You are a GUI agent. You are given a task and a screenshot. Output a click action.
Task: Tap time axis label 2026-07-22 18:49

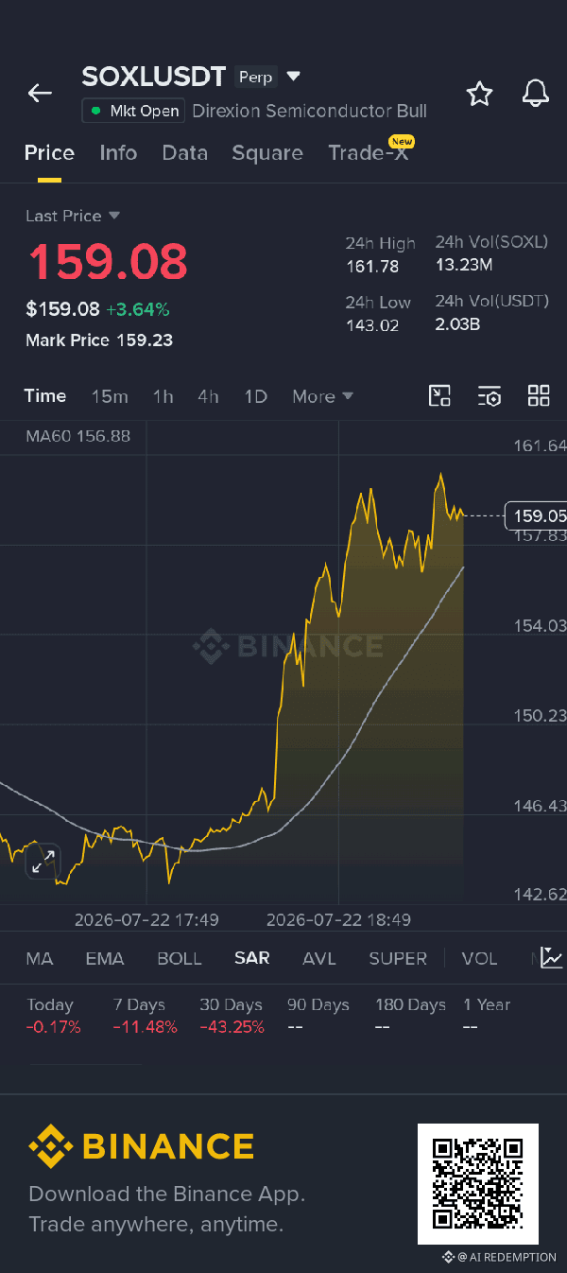(338, 919)
